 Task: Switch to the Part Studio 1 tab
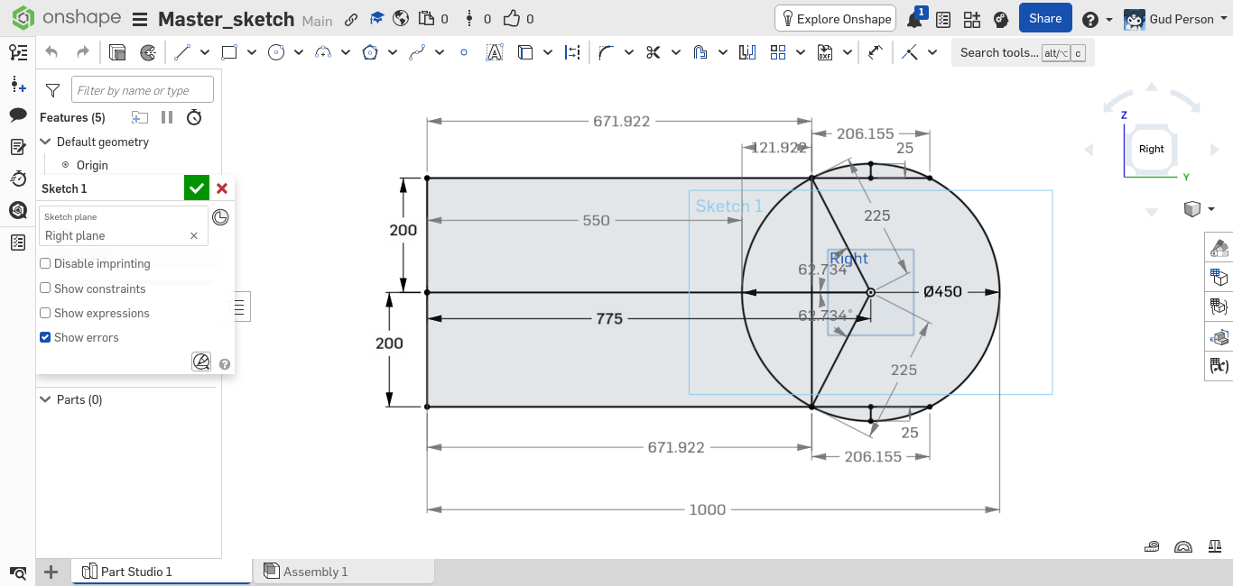tap(162, 572)
